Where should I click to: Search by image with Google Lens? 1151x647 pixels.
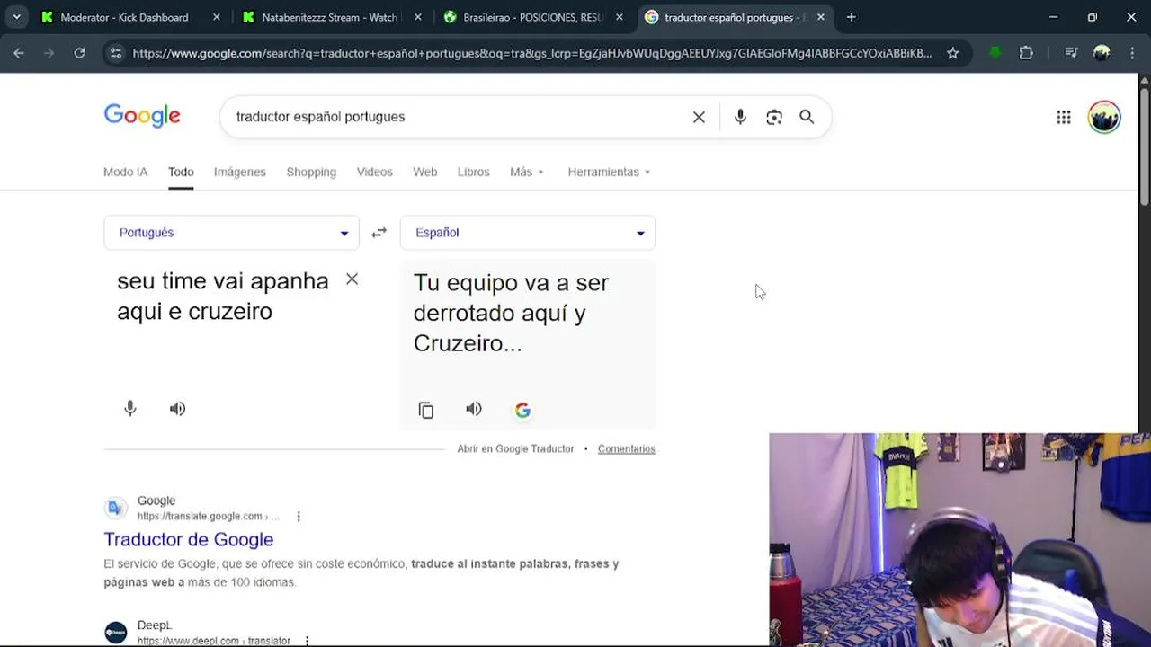click(773, 117)
